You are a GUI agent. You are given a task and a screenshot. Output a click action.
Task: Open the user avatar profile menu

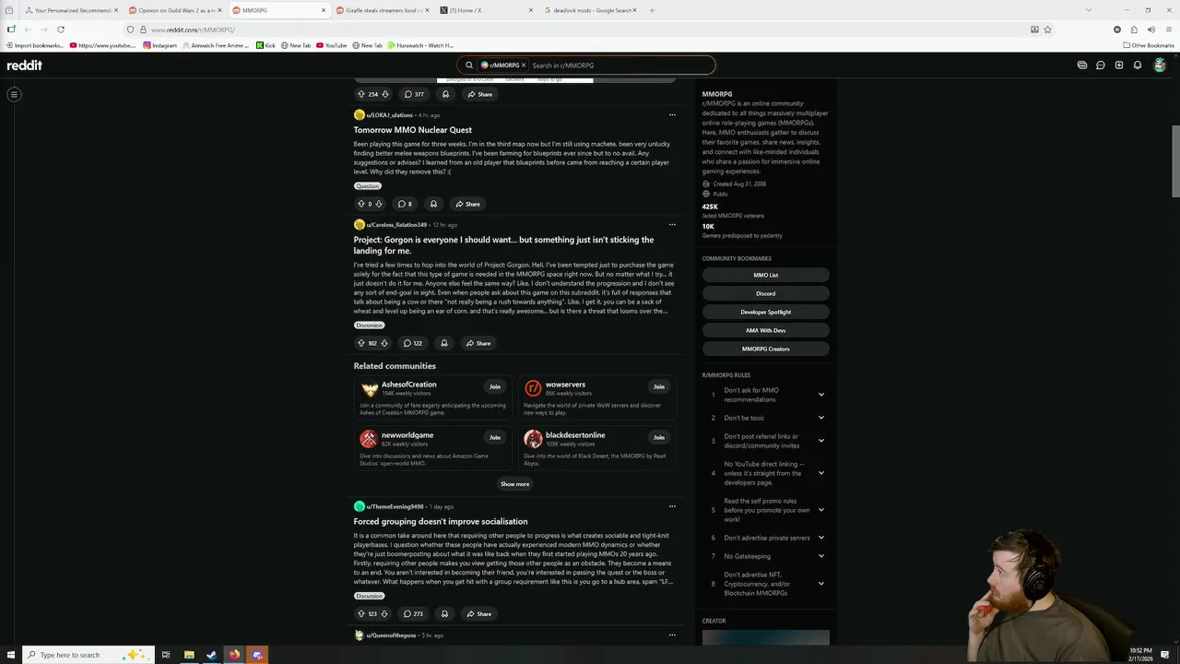tap(1161, 65)
